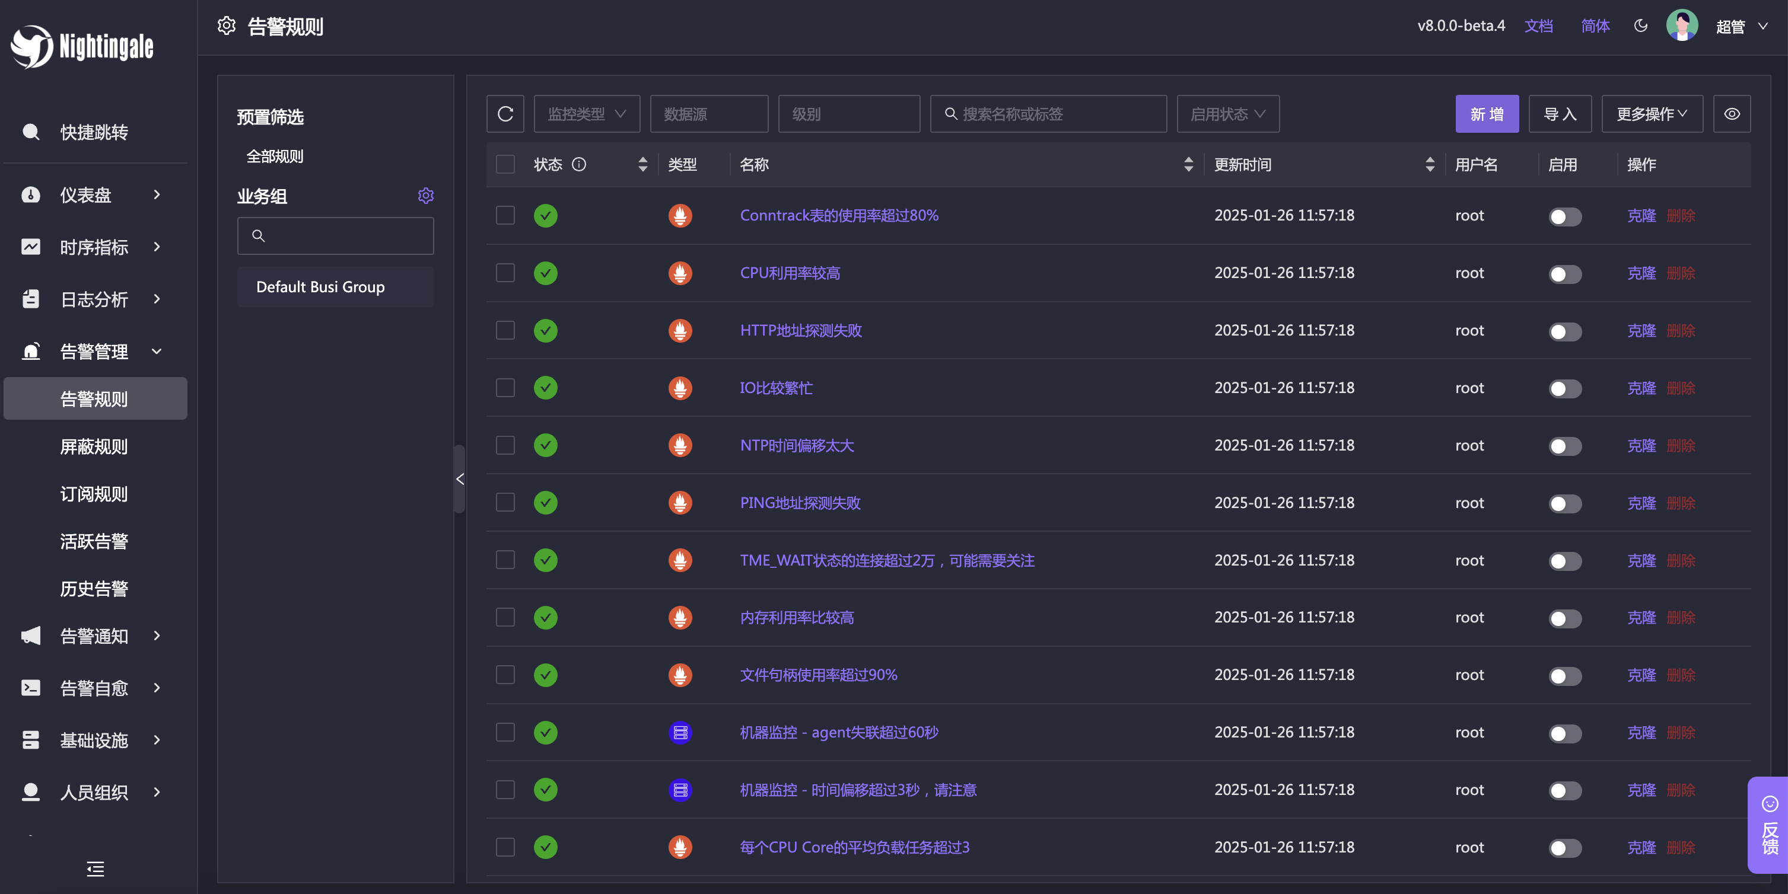1788x894 pixels.
Task: Open the 数据源 filter dropdown
Action: click(709, 114)
